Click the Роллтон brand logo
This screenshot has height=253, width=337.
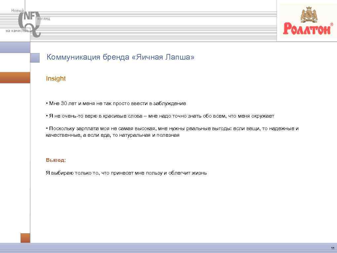[308, 21]
